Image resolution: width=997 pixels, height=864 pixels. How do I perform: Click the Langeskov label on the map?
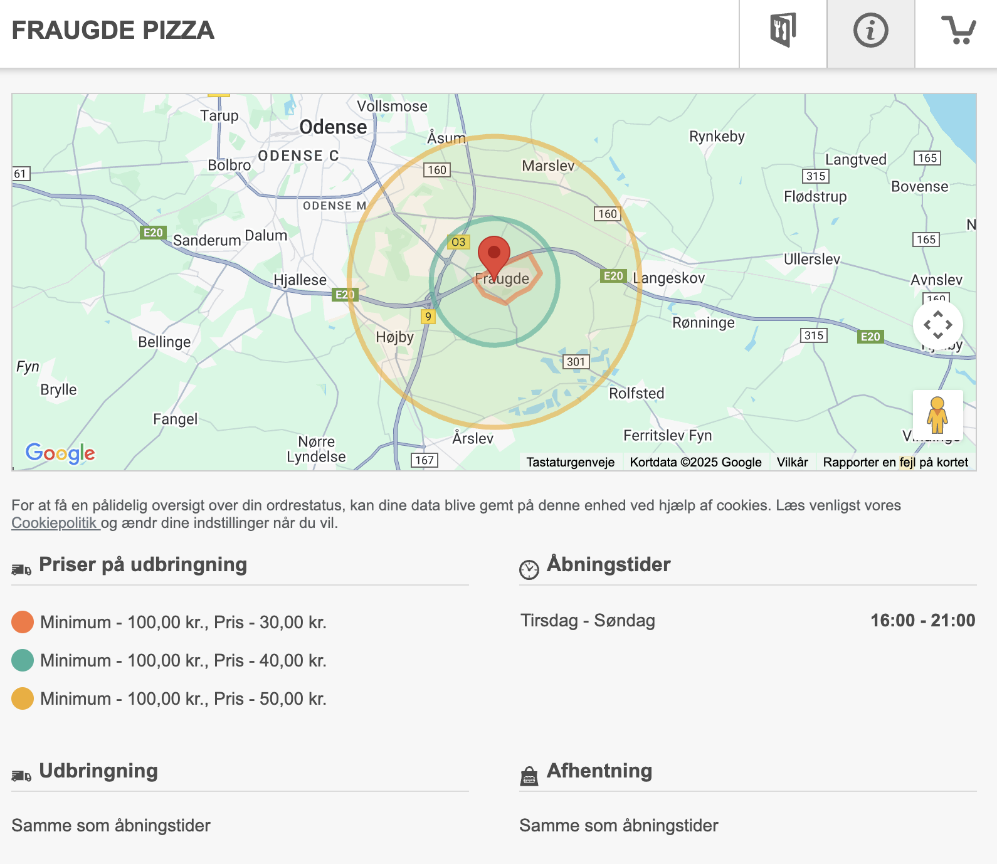coord(669,278)
